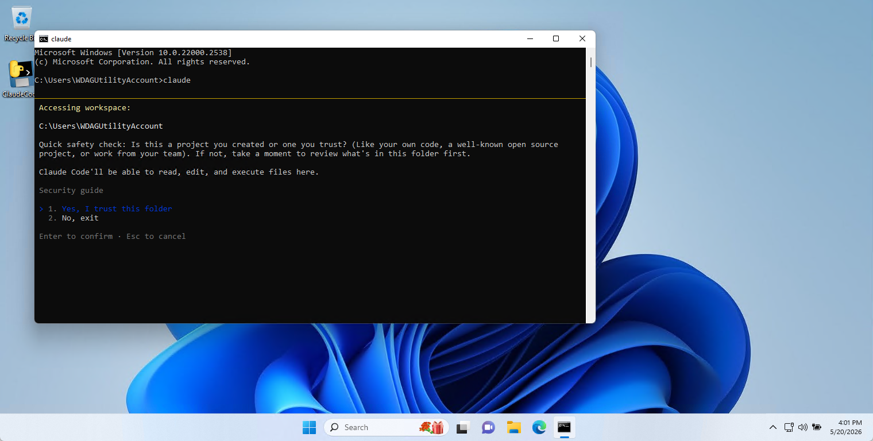
Task: Maximize the claude terminal window
Action: coord(556,38)
